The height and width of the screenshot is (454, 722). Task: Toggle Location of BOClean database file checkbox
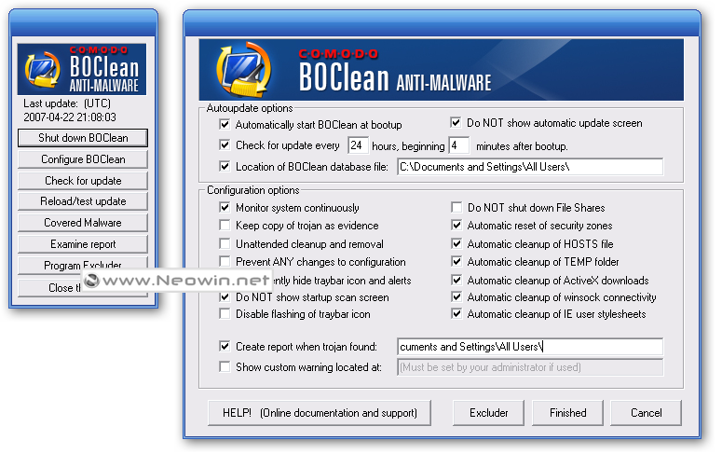(225, 166)
